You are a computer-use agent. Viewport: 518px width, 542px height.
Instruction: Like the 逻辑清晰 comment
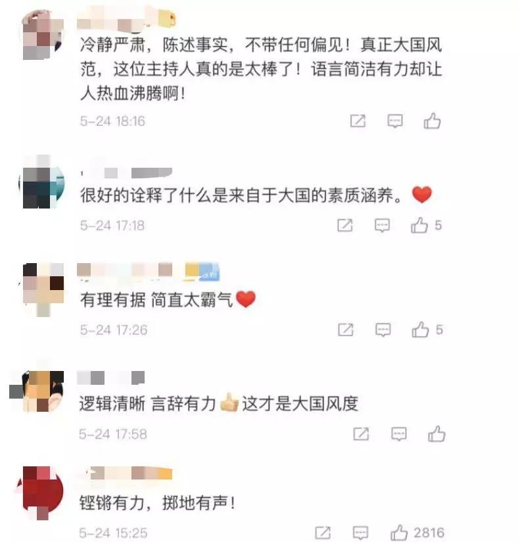pyautogui.click(x=436, y=434)
